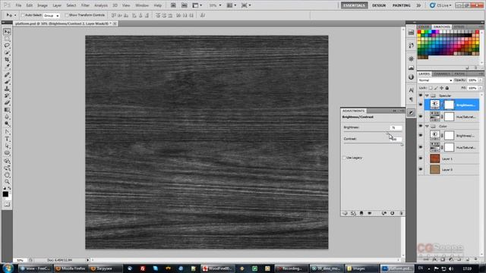486x273 pixels.
Task: Open the File menu
Action: coord(18,5)
